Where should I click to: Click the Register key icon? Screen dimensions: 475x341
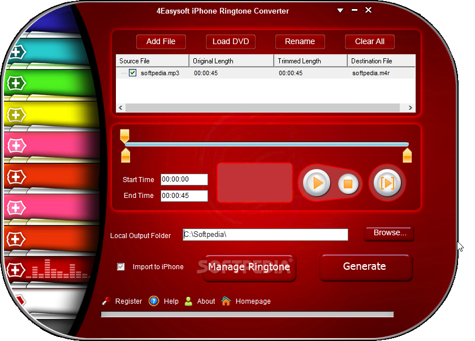(106, 301)
